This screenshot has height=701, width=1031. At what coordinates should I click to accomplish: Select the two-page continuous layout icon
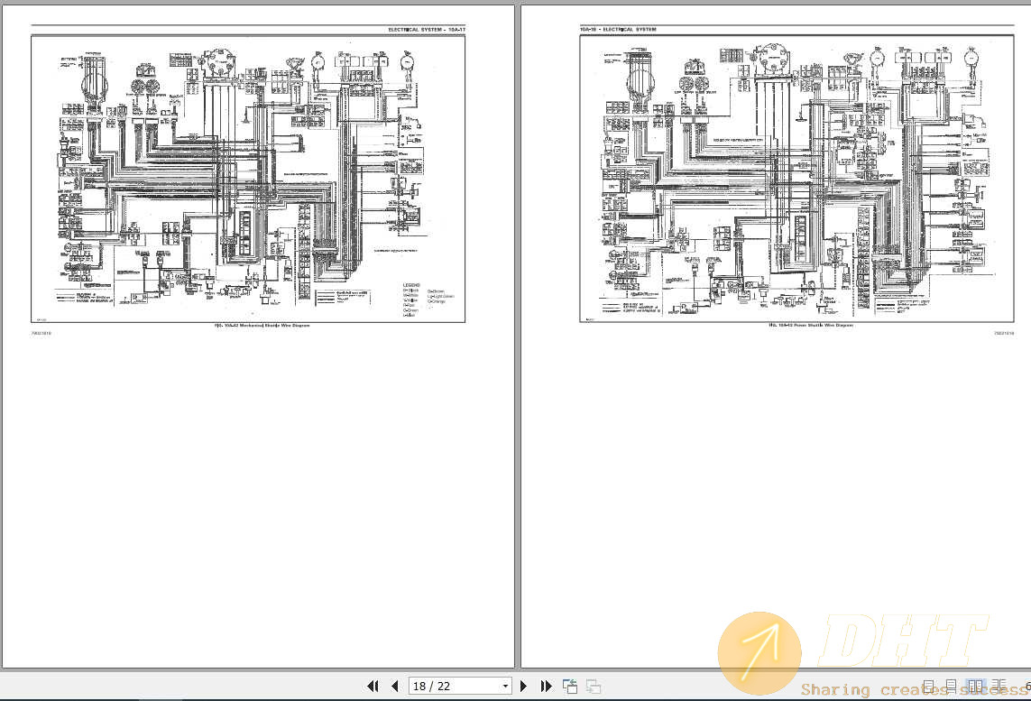click(x=999, y=687)
